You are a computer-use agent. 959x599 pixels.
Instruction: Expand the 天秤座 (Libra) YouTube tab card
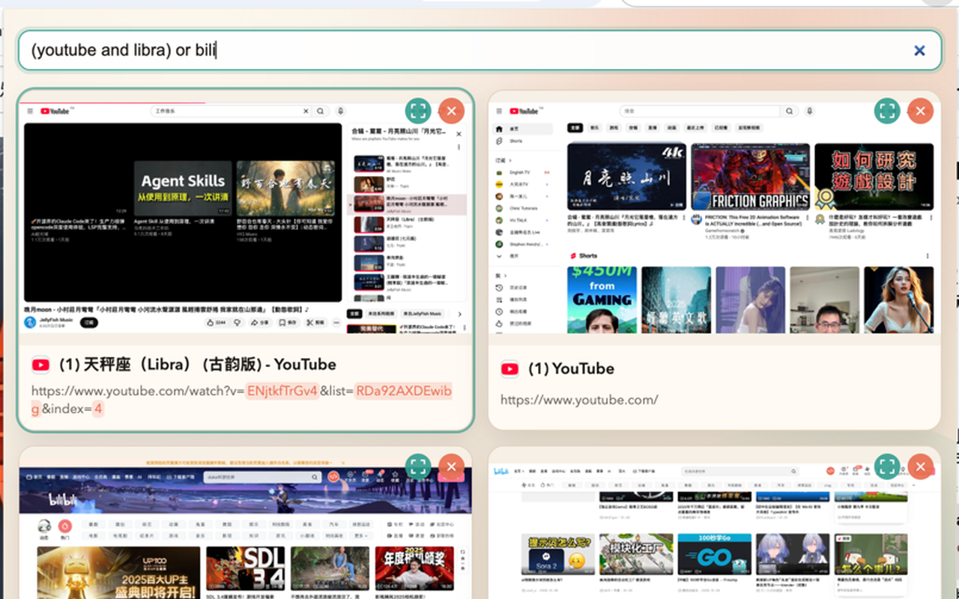[x=418, y=112]
